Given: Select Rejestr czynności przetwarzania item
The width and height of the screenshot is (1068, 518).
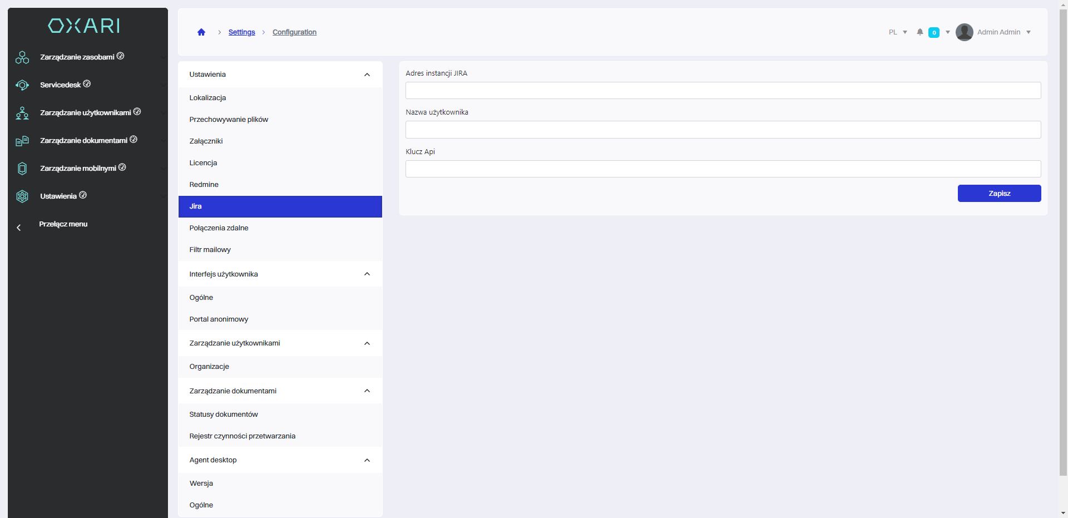Looking at the screenshot, I should tap(280, 436).
